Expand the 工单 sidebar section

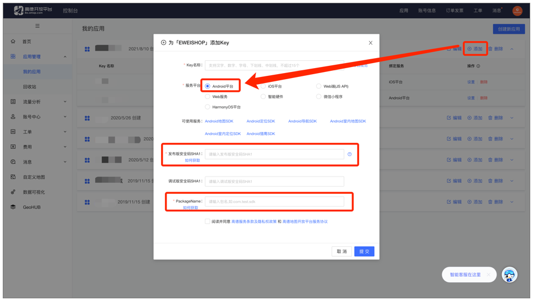coord(65,132)
